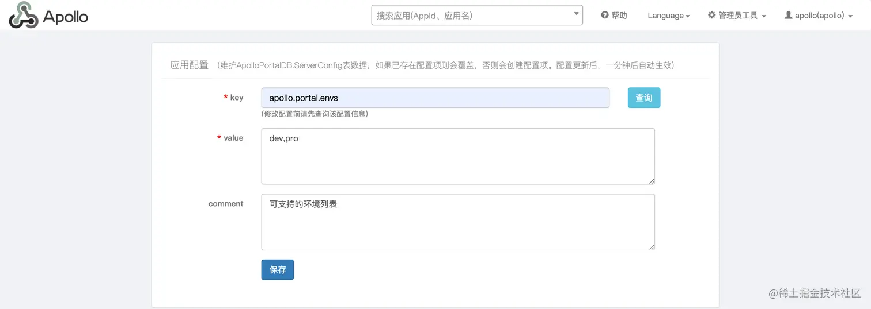
Task: Click the question mark help icon
Action: pyautogui.click(x=605, y=16)
